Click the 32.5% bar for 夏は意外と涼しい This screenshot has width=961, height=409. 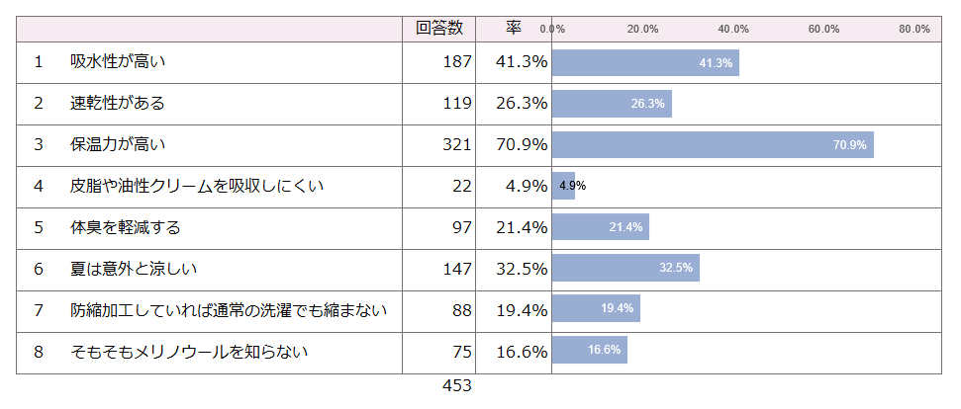point(625,269)
